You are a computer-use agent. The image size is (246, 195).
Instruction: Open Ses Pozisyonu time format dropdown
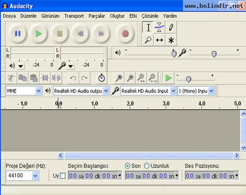(x=237, y=176)
